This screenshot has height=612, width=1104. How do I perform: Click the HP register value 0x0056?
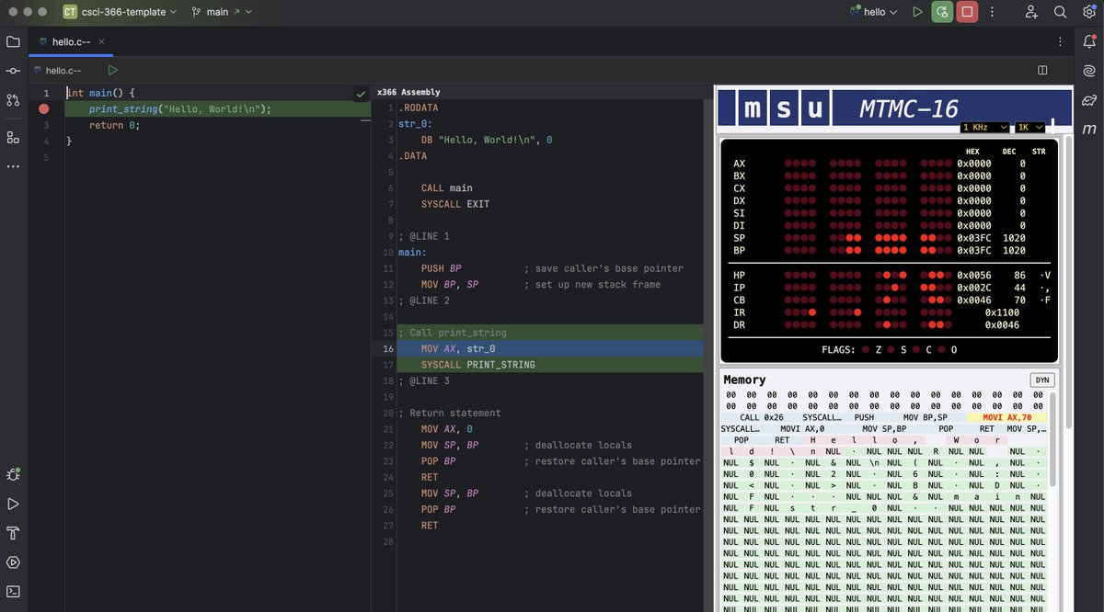975,275
